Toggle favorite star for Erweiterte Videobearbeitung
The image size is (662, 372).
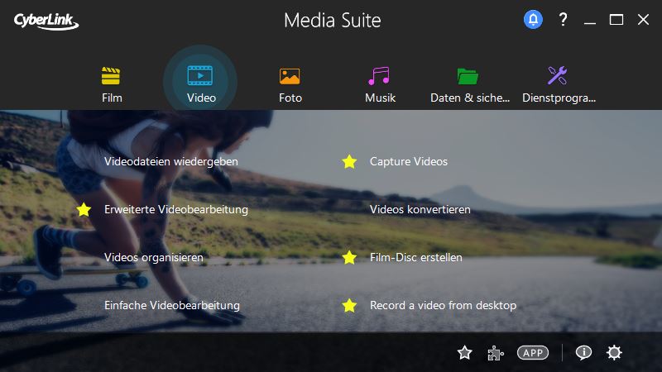(84, 209)
